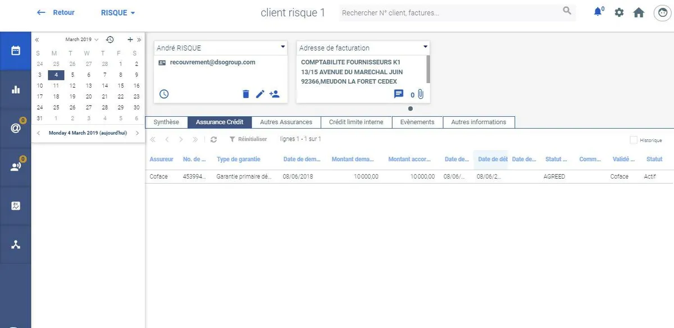
Task: Open the bar chart statistics sidebar icon
Action: (16, 90)
